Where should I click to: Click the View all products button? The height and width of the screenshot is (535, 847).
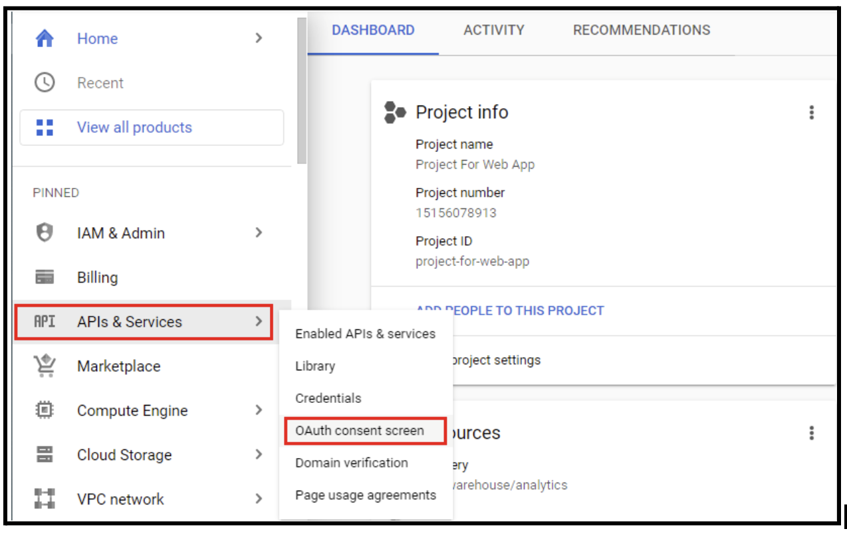coord(152,127)
